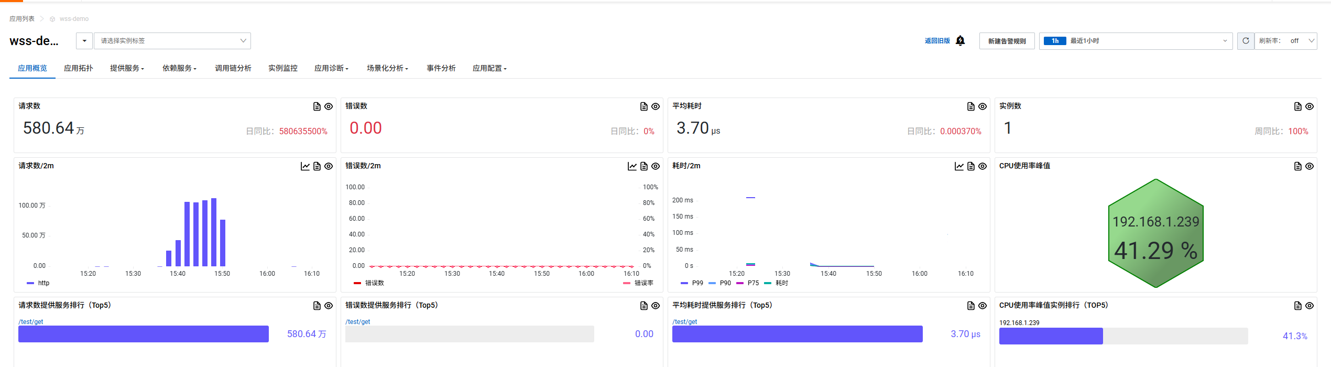Screen dimensions: 1331x367
Task: Open the 最近1小时 time range dropdown
Action: click(x=1135, y=41)
